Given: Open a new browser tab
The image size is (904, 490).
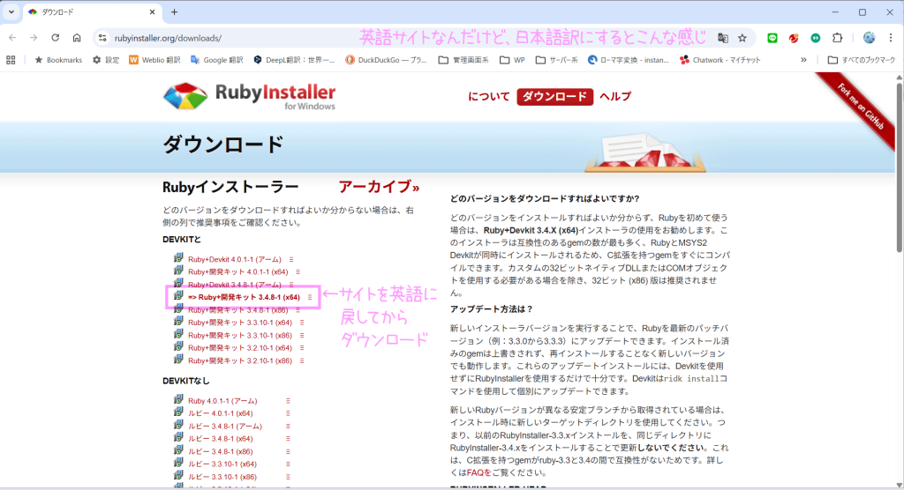Looking at the screenshot, I should pos(174,12).
